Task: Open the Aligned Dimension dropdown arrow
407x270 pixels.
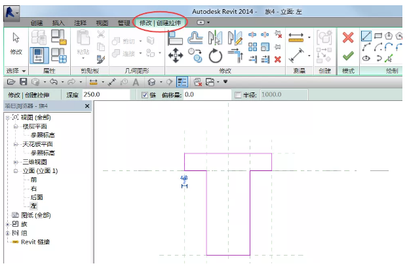Action: click(309, 56)
